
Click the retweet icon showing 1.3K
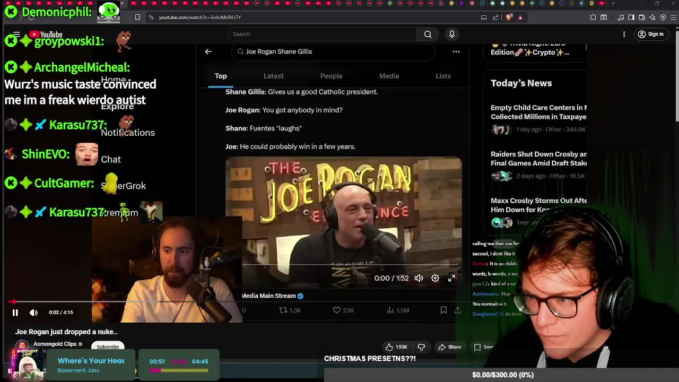(290, 310)
